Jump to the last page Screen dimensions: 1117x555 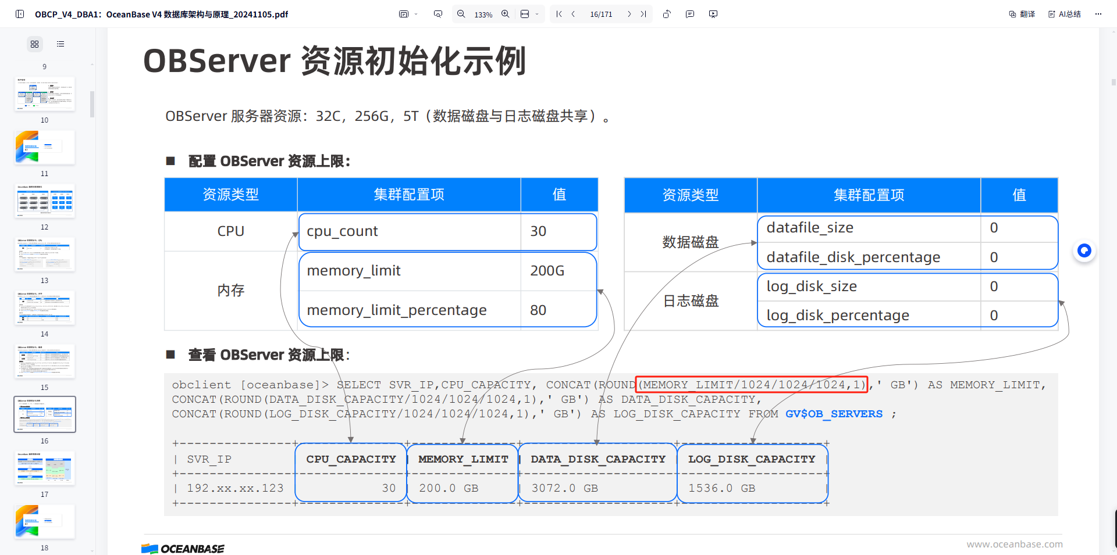coord(643,14)
